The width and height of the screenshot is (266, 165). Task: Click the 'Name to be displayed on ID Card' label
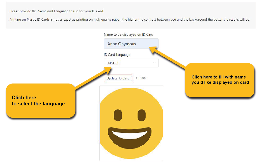coord(128,34)
